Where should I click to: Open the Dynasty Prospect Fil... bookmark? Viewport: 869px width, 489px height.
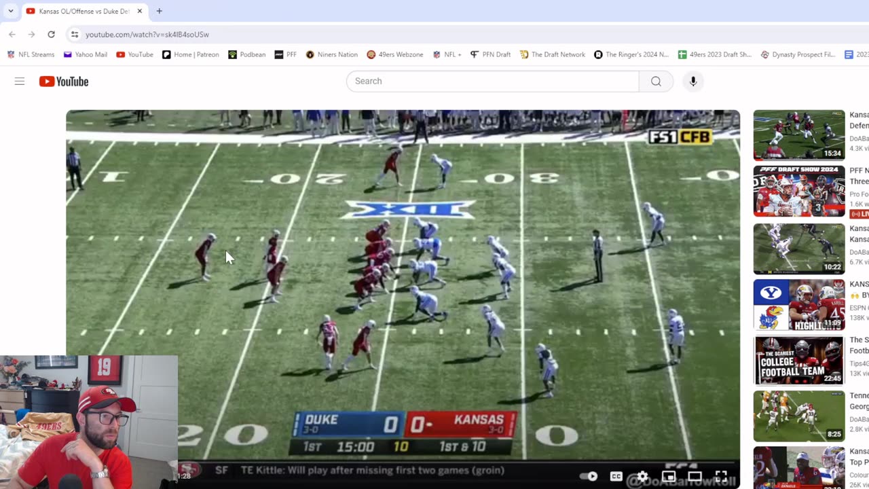coord(798,54)
